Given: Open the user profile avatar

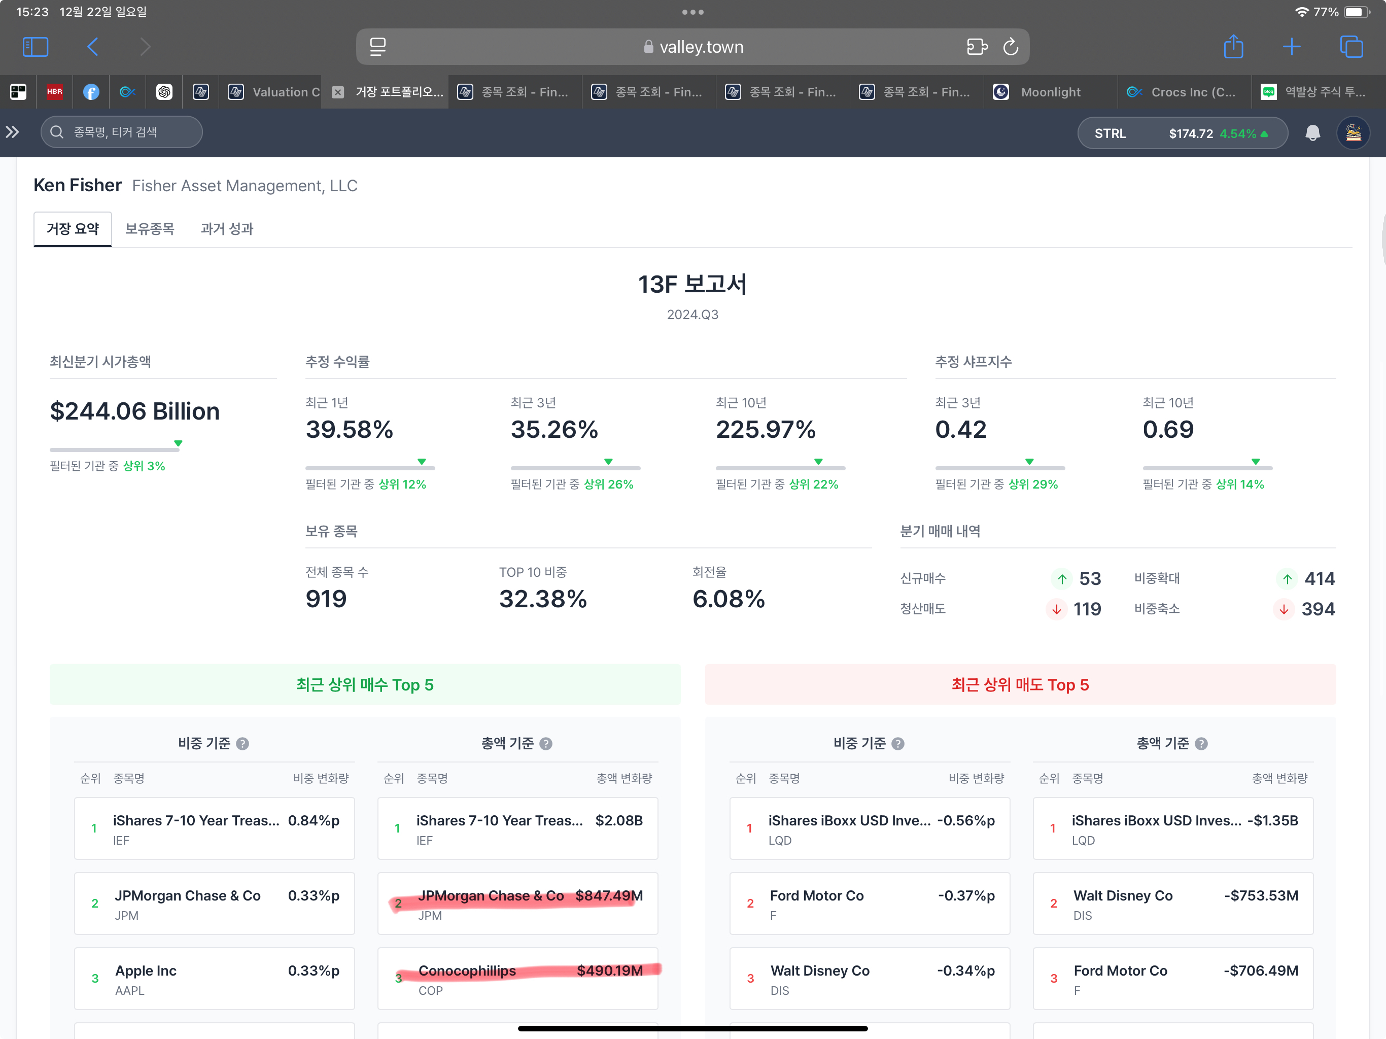Looking at the screenshot, I should pyautogui.click(x=1353, y=133).
